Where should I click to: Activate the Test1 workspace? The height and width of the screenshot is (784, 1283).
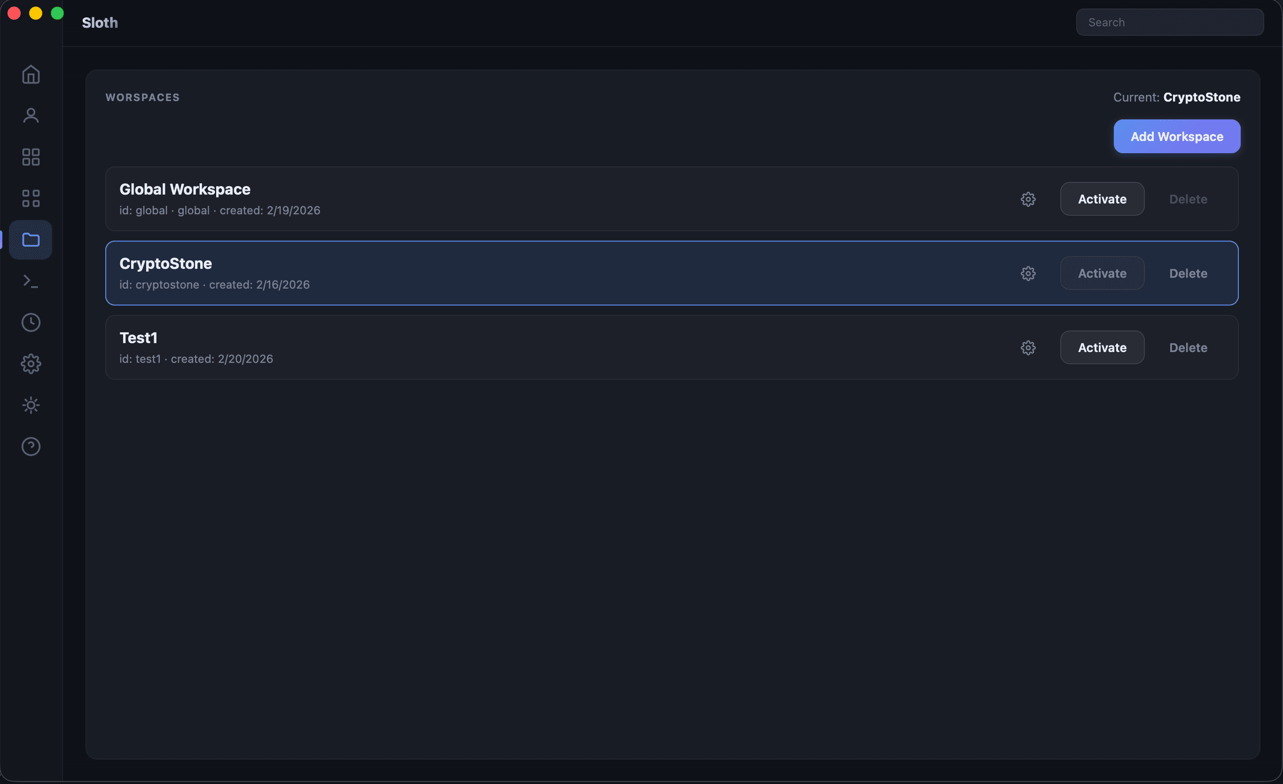[x=1102, y=347]
